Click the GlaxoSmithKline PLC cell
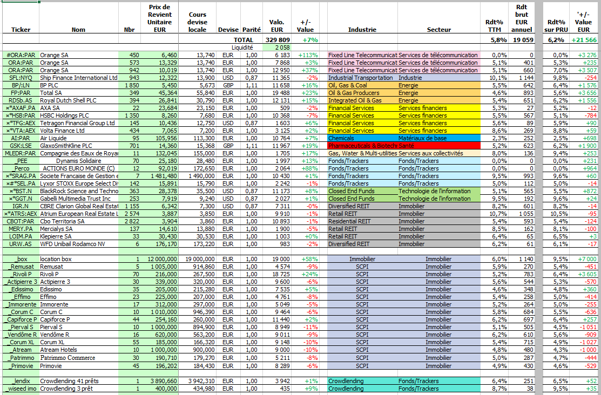 pyautogui.click(x=79, y=146)
